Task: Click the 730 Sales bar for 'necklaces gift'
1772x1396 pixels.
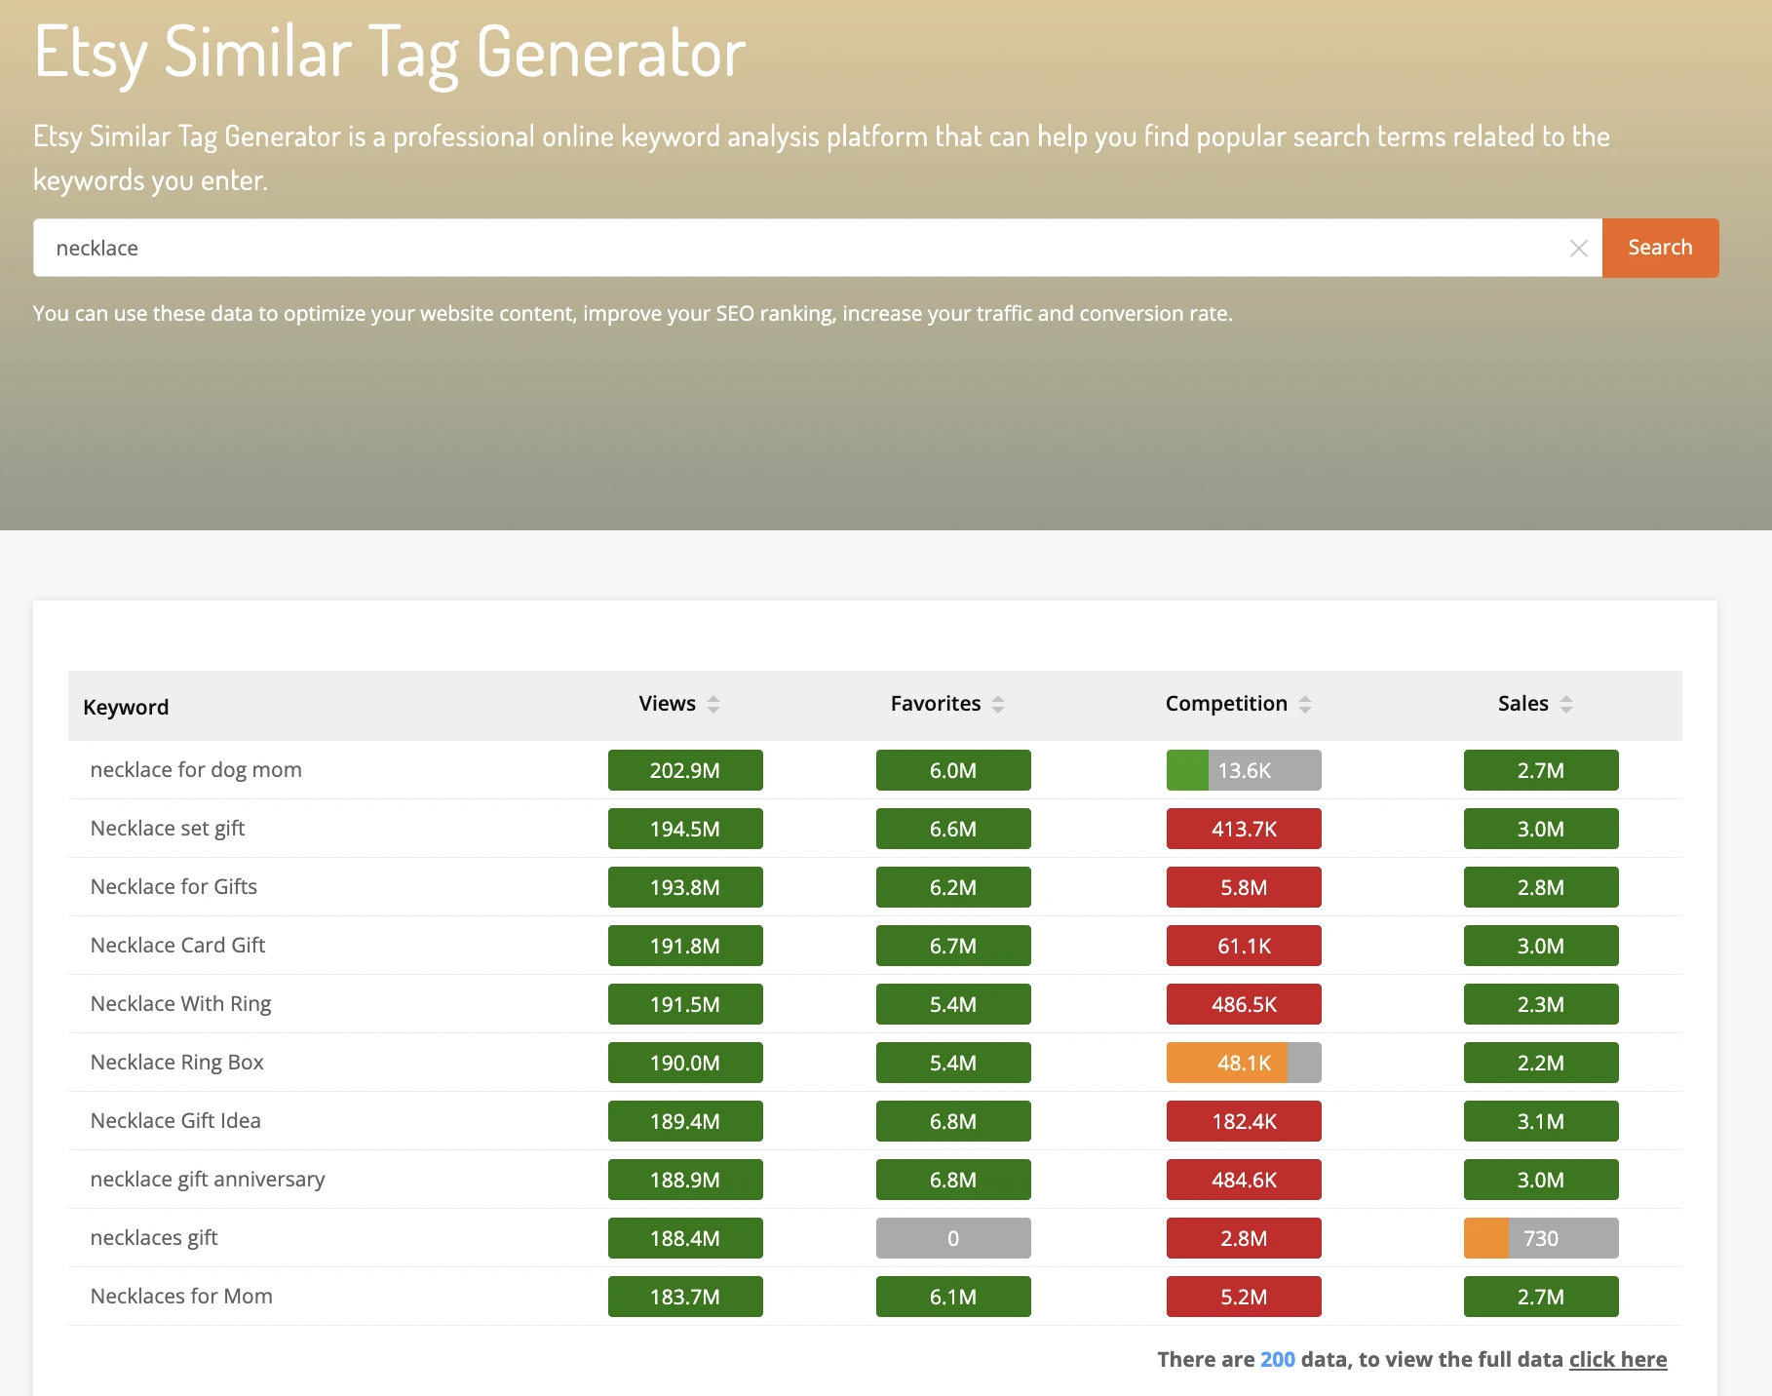Action: click(x=1540, y=1238)
